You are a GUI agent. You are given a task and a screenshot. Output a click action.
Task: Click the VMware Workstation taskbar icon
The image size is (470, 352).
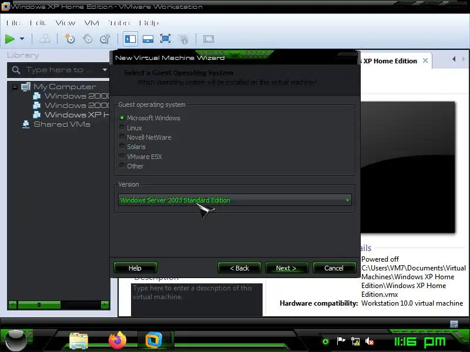tap(154, 340)
